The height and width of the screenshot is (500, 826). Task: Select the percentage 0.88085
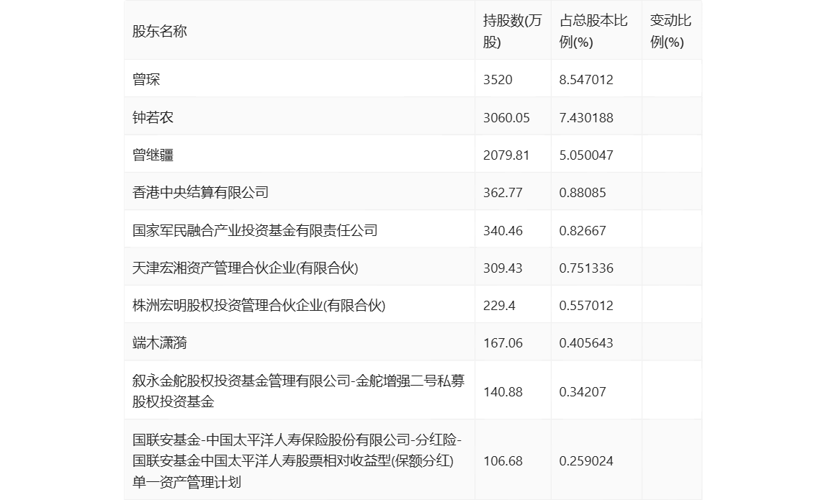[582, 193]
